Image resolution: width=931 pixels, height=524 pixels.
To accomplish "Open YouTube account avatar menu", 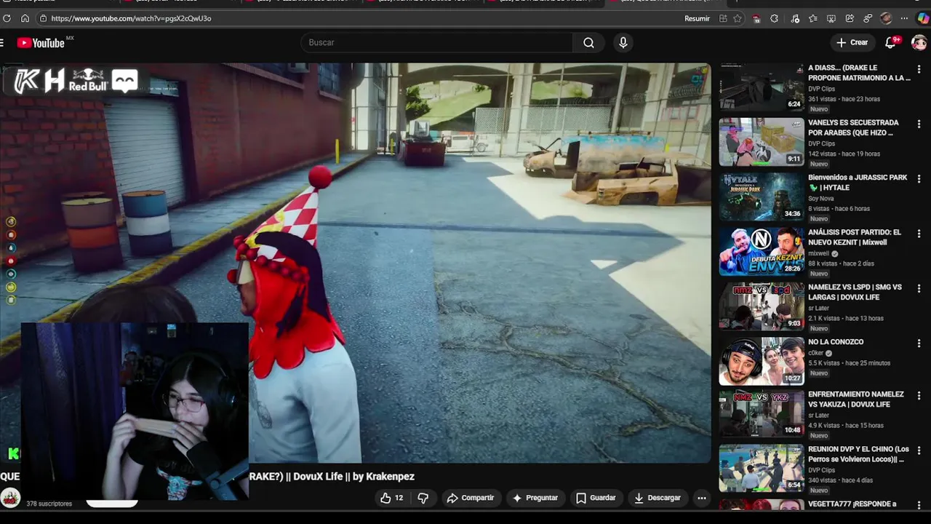I will [919, 43].
